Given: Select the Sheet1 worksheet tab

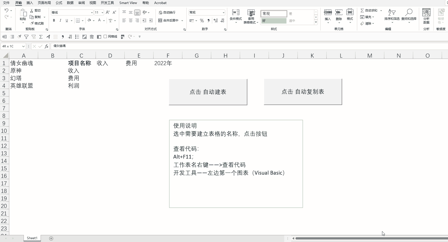Looking at the screenshot, I should click(32, 238).
